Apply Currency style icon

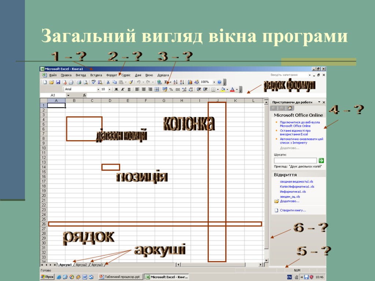pos(164,89)
